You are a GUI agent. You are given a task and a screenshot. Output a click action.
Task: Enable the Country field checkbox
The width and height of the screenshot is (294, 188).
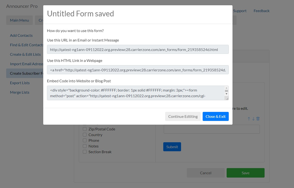coord(85,135)
